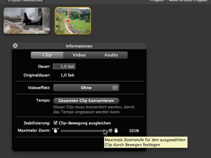The height and width of the screenshot is (158, 211).
Task: Open the Videoeffekt Ohne selector
Action: (x=86, y=88)
